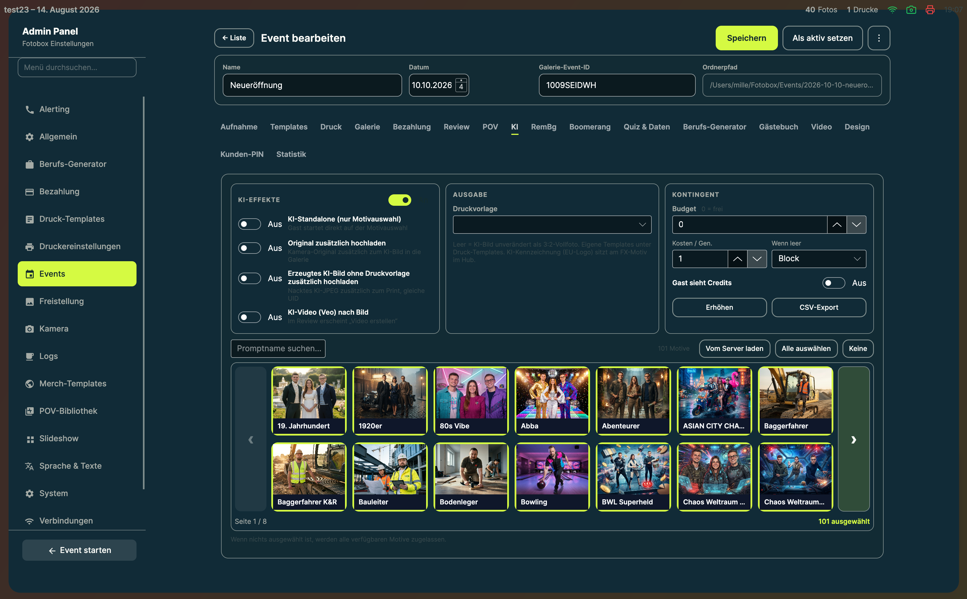Go to next page of motifs
The image size is (967, 599).
point(853,439)
